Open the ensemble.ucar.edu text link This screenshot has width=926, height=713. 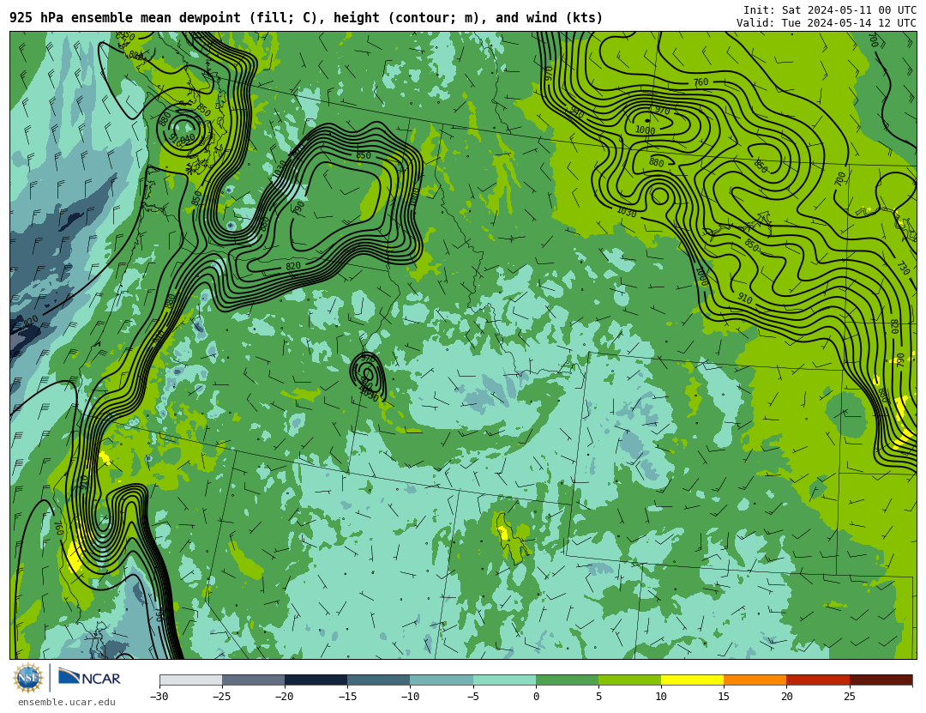click(x=67, y=703)
